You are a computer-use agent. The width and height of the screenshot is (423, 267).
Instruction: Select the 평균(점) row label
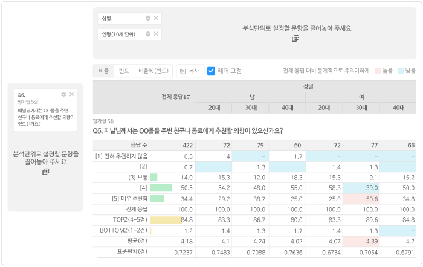137,240
